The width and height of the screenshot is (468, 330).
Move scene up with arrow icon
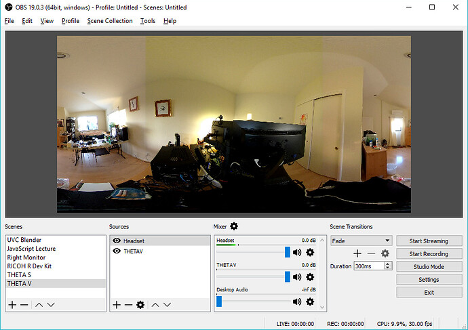(39, 305)
